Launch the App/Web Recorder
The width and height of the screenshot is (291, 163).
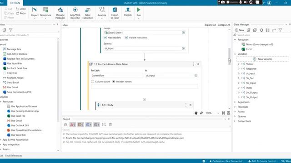click(x=75, y=13)
